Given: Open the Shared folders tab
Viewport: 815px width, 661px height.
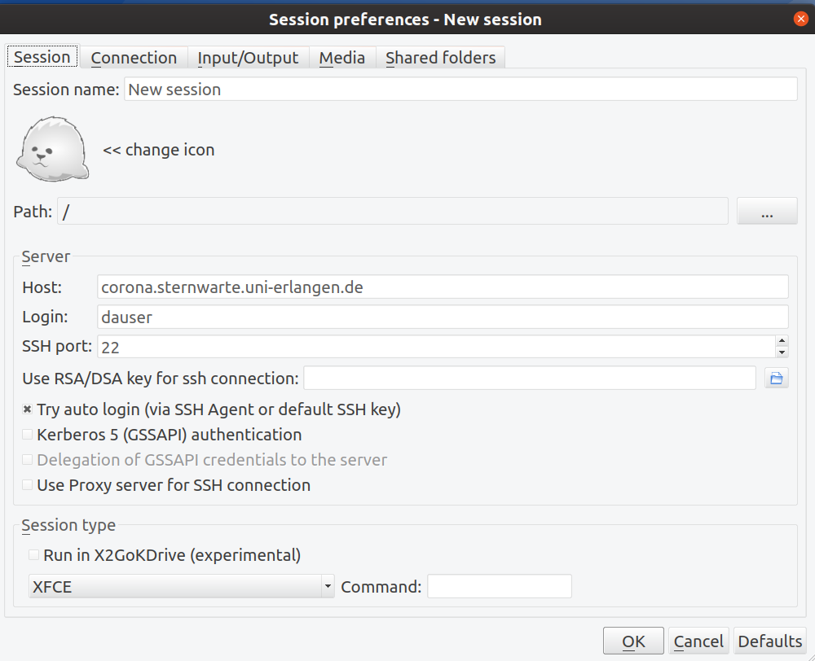Looking at the screenshot, I should [x=440, y=58].
